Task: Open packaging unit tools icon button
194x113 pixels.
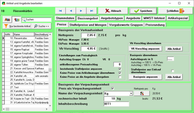Action: (x=142, y=94)
